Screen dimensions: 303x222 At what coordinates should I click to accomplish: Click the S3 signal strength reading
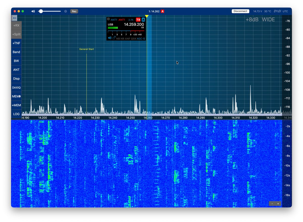point(143,27)
